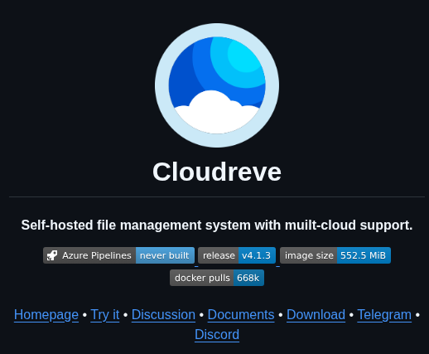Click the Azure Pipelines rocket icon
429x354 pixels.
(52, 255)
